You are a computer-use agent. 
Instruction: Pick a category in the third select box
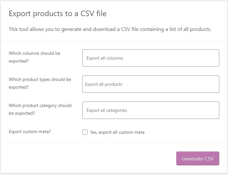pos(150,110)
